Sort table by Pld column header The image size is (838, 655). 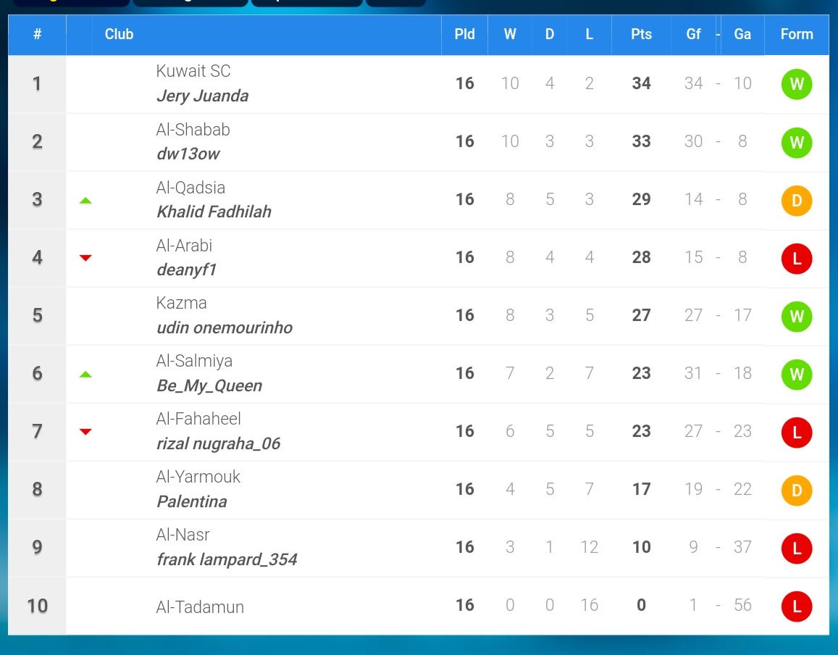(x=464, y=34)
